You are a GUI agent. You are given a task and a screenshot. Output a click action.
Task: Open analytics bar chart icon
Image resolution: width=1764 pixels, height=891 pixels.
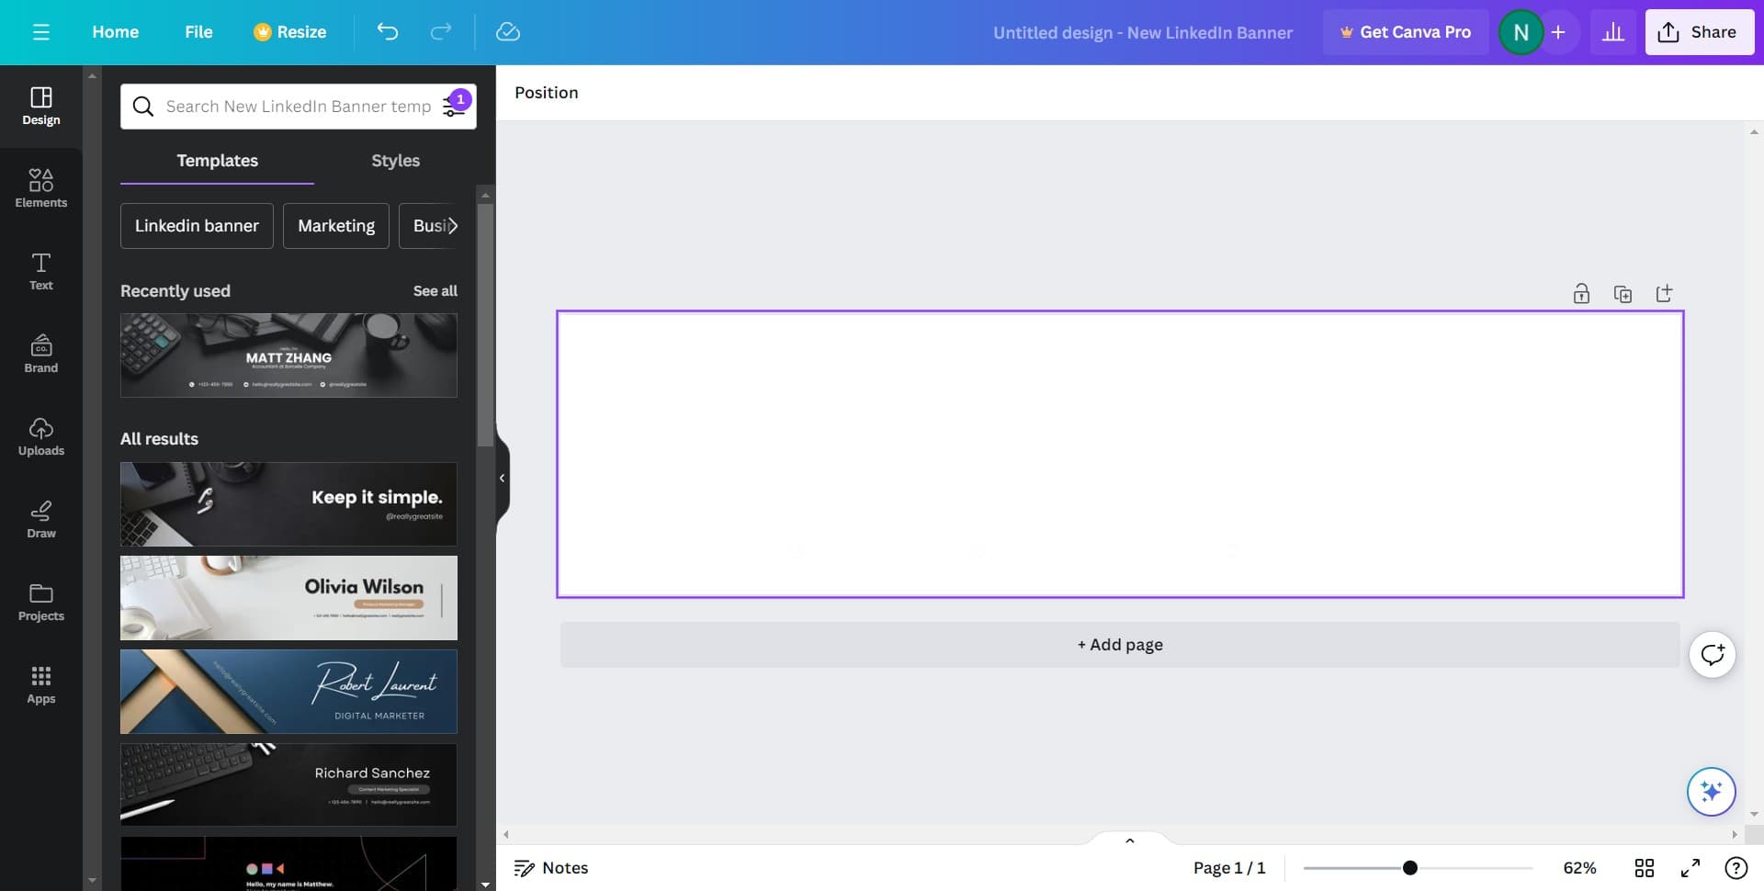pyautogui.click(x=1612, y=32)
